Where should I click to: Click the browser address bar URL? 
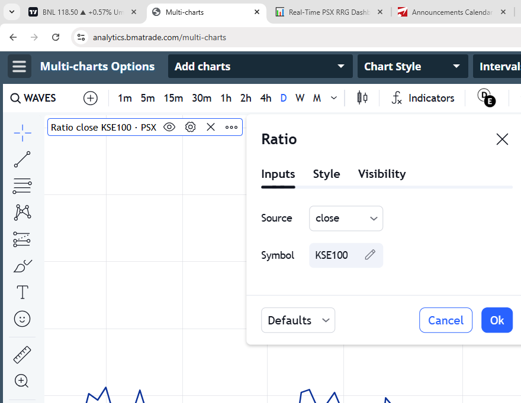[x=159, y=37]
